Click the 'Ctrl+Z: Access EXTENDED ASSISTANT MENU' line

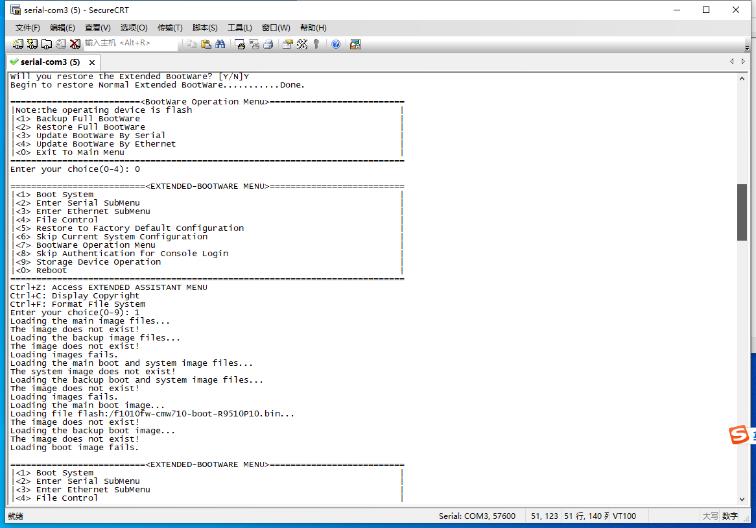tap(108, 287)
